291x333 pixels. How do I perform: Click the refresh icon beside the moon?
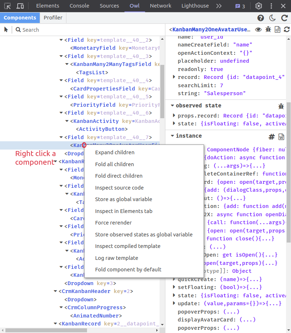(x=285, y=18)
